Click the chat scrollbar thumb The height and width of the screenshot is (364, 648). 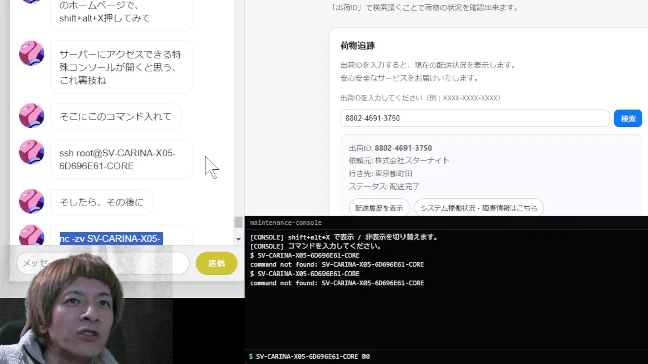(238, 222)
